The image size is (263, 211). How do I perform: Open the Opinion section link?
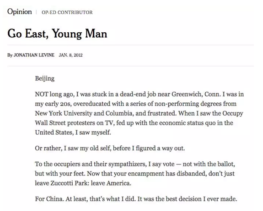click(19, 11)
